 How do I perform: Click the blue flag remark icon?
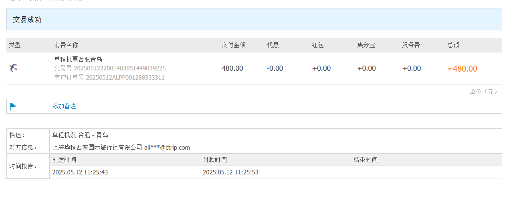coord(13,106)
